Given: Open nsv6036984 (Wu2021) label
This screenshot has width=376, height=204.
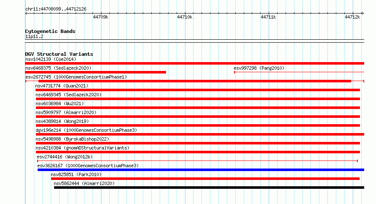Looking at the screenshot, I should 60,103.
